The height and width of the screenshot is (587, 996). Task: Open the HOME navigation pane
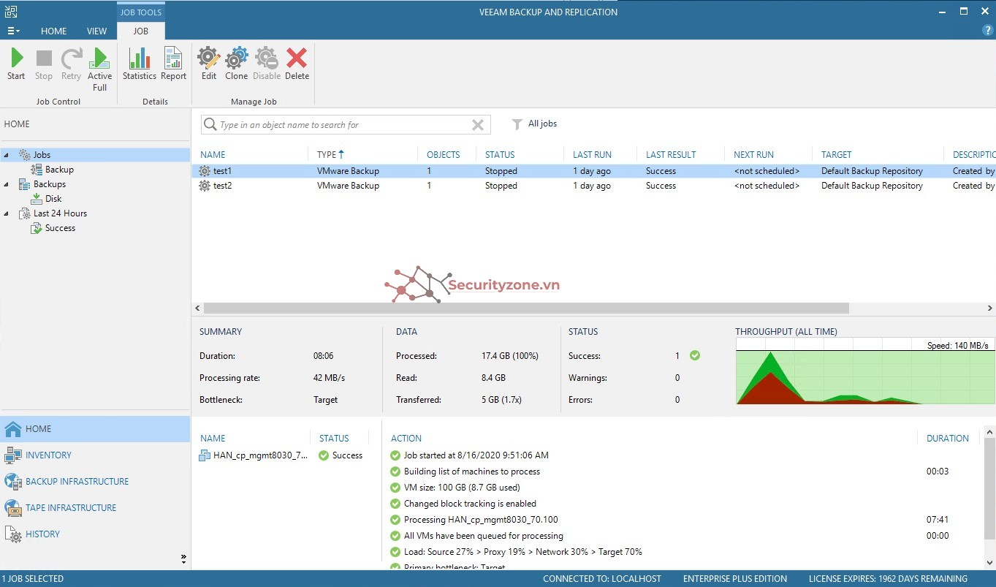[95, 429]
